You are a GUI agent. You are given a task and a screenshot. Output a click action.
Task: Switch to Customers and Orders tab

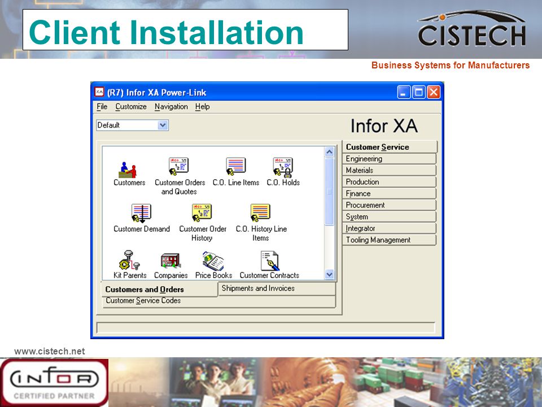click(x=160, y=289)
